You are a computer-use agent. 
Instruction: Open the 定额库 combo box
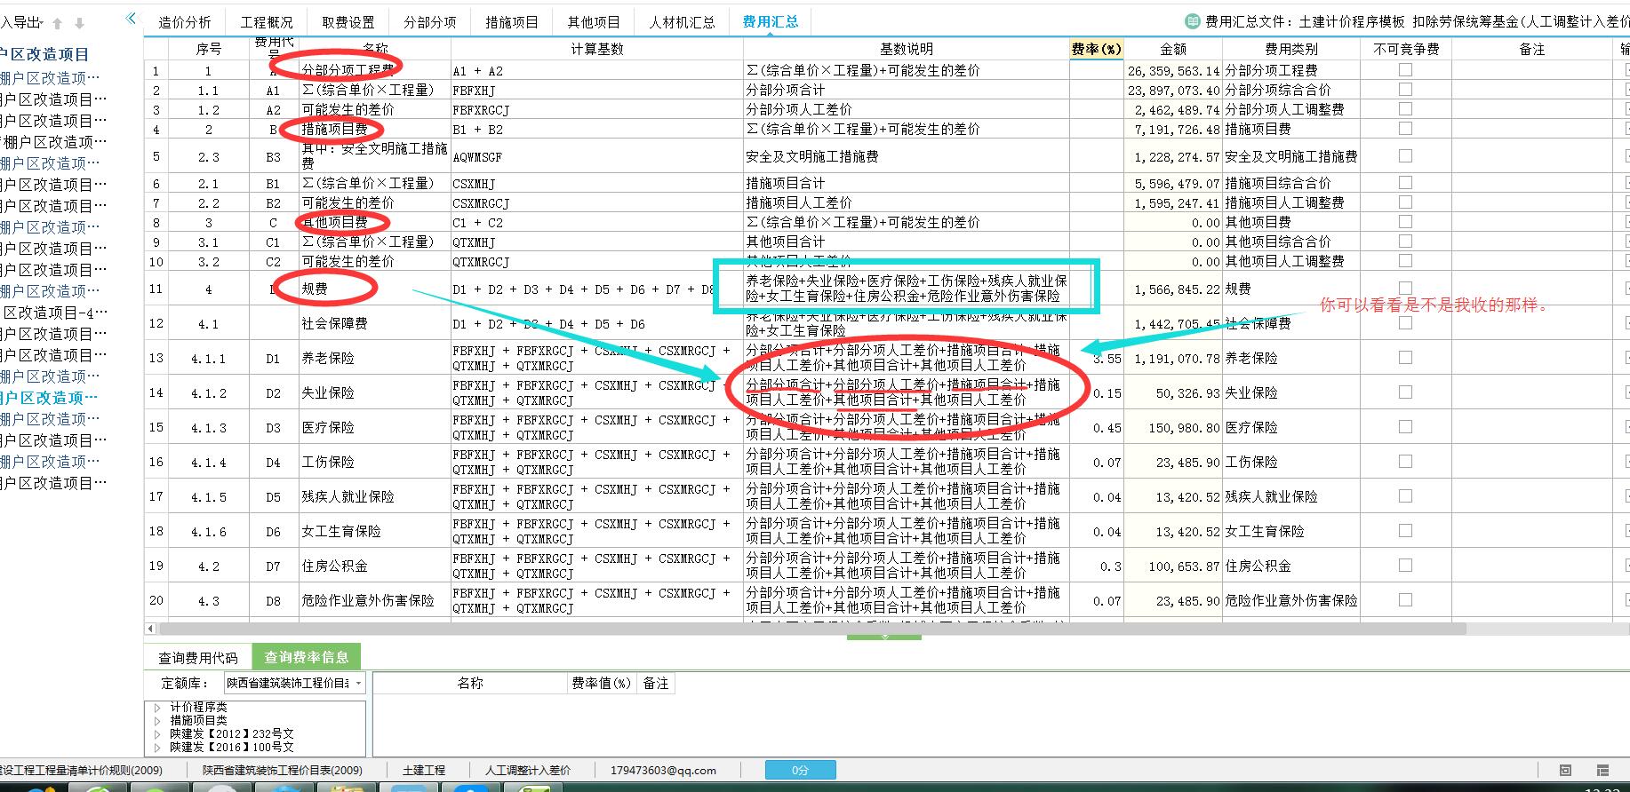[294, 683]
